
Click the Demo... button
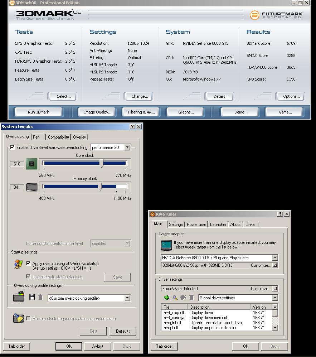tap(240, 112)
